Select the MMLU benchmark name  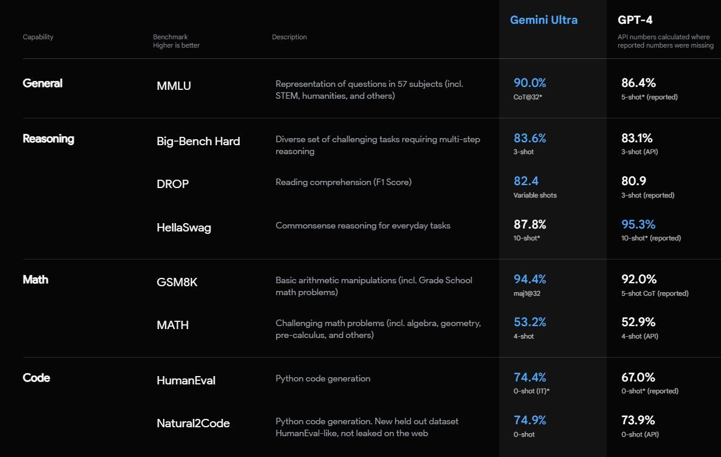click(174, 86)
